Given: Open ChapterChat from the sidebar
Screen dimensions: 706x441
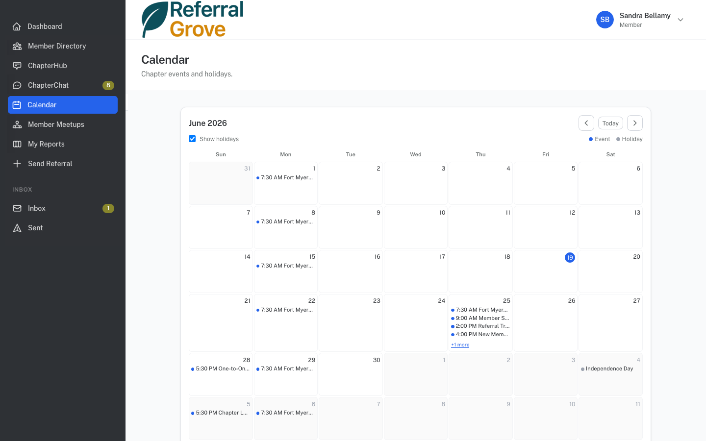Looking at the screenshot, I should (x=63, y=85).
